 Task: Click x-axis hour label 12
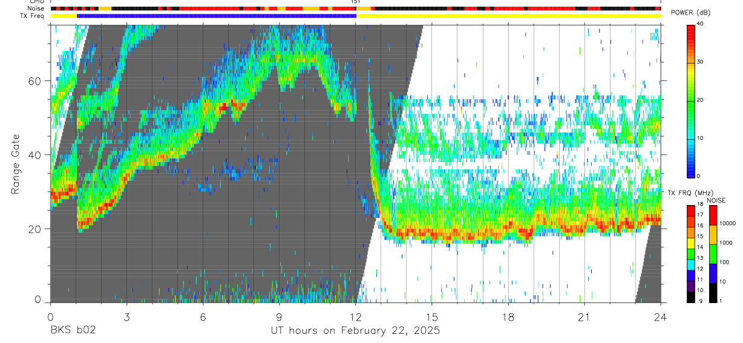356,317
